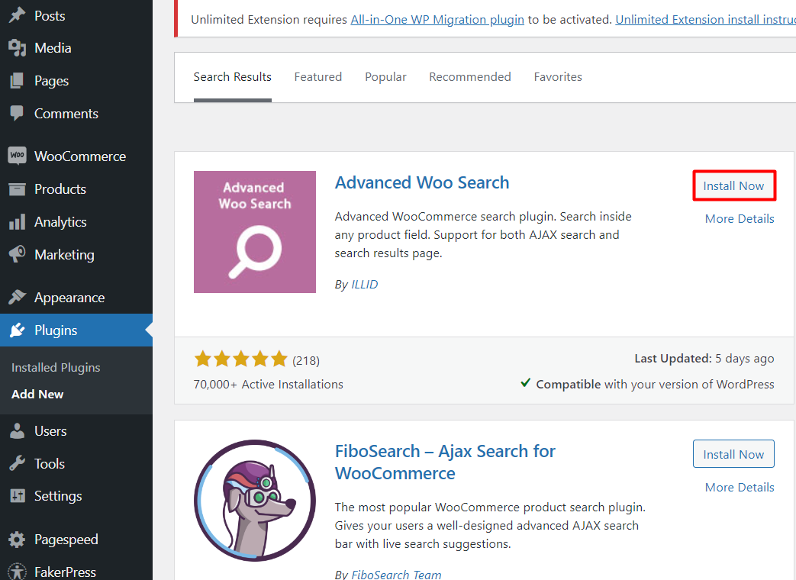Open the All-in-One WP Migration plugin link

pos(437,20)
